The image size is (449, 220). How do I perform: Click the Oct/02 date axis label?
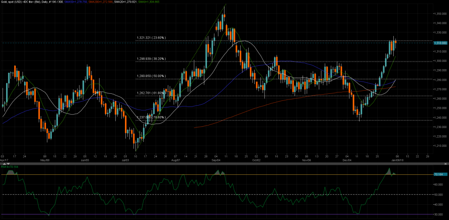pos(256,160)
